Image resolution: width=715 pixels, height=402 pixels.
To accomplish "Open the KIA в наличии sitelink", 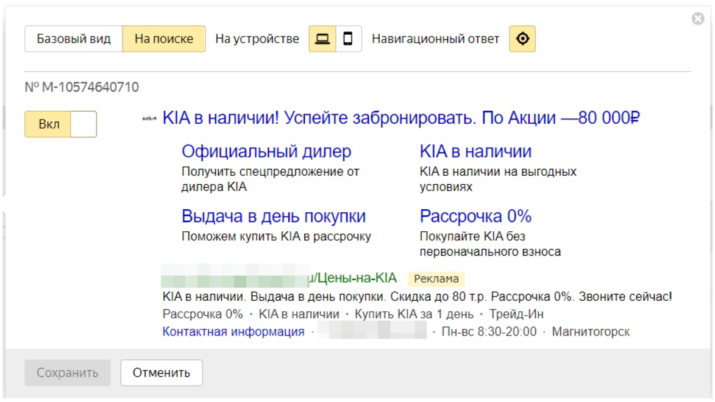I will (x=475, y=151).
